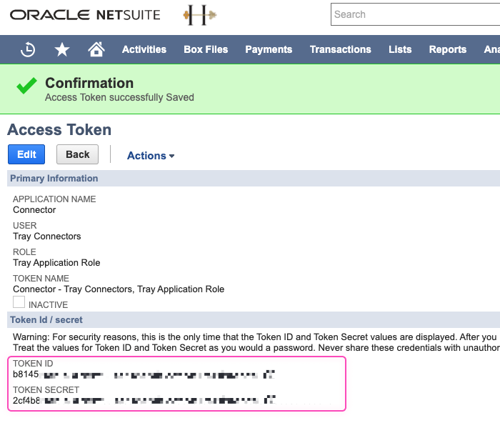
Task: Collapse the Token Id / secret section
Action: 46,319
